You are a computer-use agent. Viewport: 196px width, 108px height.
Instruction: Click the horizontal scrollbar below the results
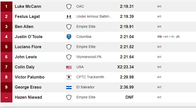click(98, 107)
